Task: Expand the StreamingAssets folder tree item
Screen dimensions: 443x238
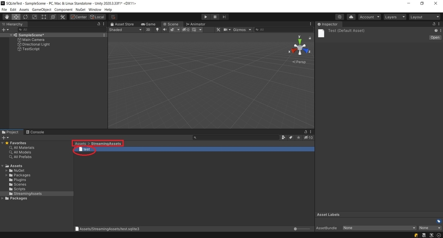Action: [x=27, y=193]
